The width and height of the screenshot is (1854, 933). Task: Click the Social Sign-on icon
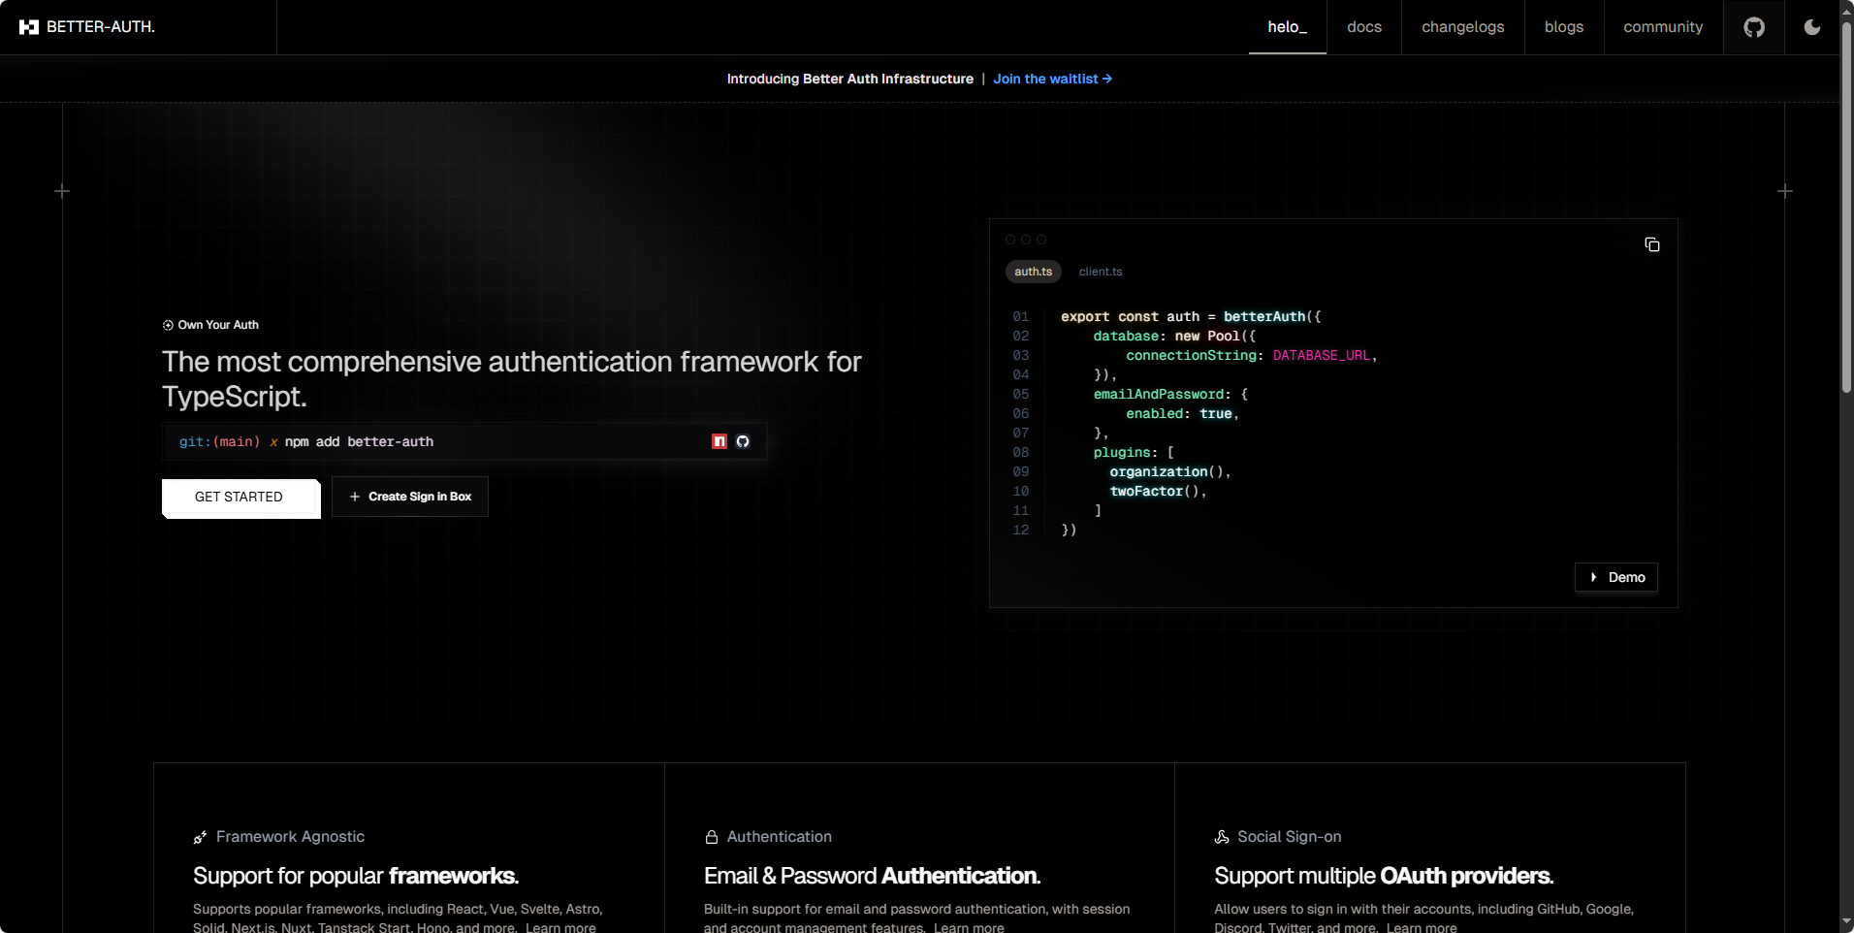click(1222, 837)
